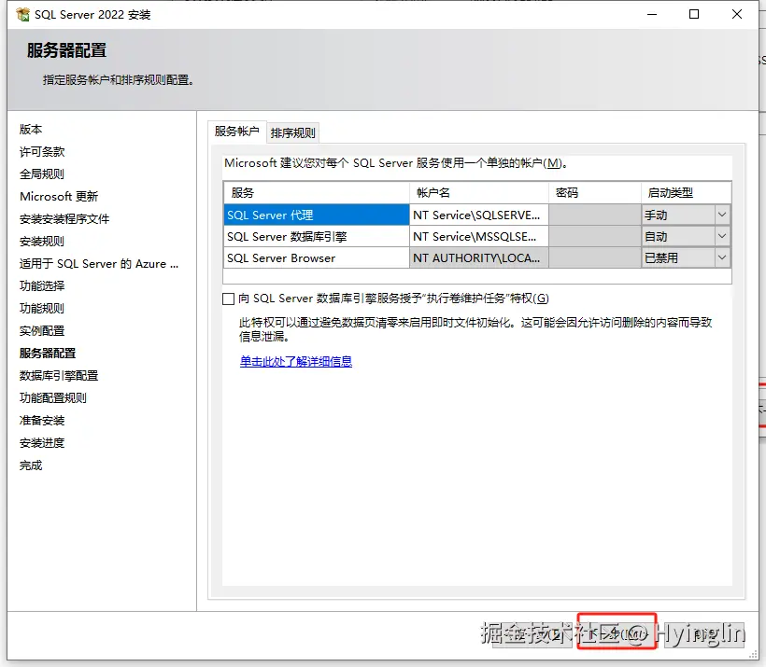
Task: Click the 上一步(B) back button
Action: point(532,633)
